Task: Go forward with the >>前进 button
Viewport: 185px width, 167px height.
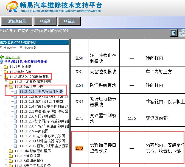Action: click(x=69, y=21)
